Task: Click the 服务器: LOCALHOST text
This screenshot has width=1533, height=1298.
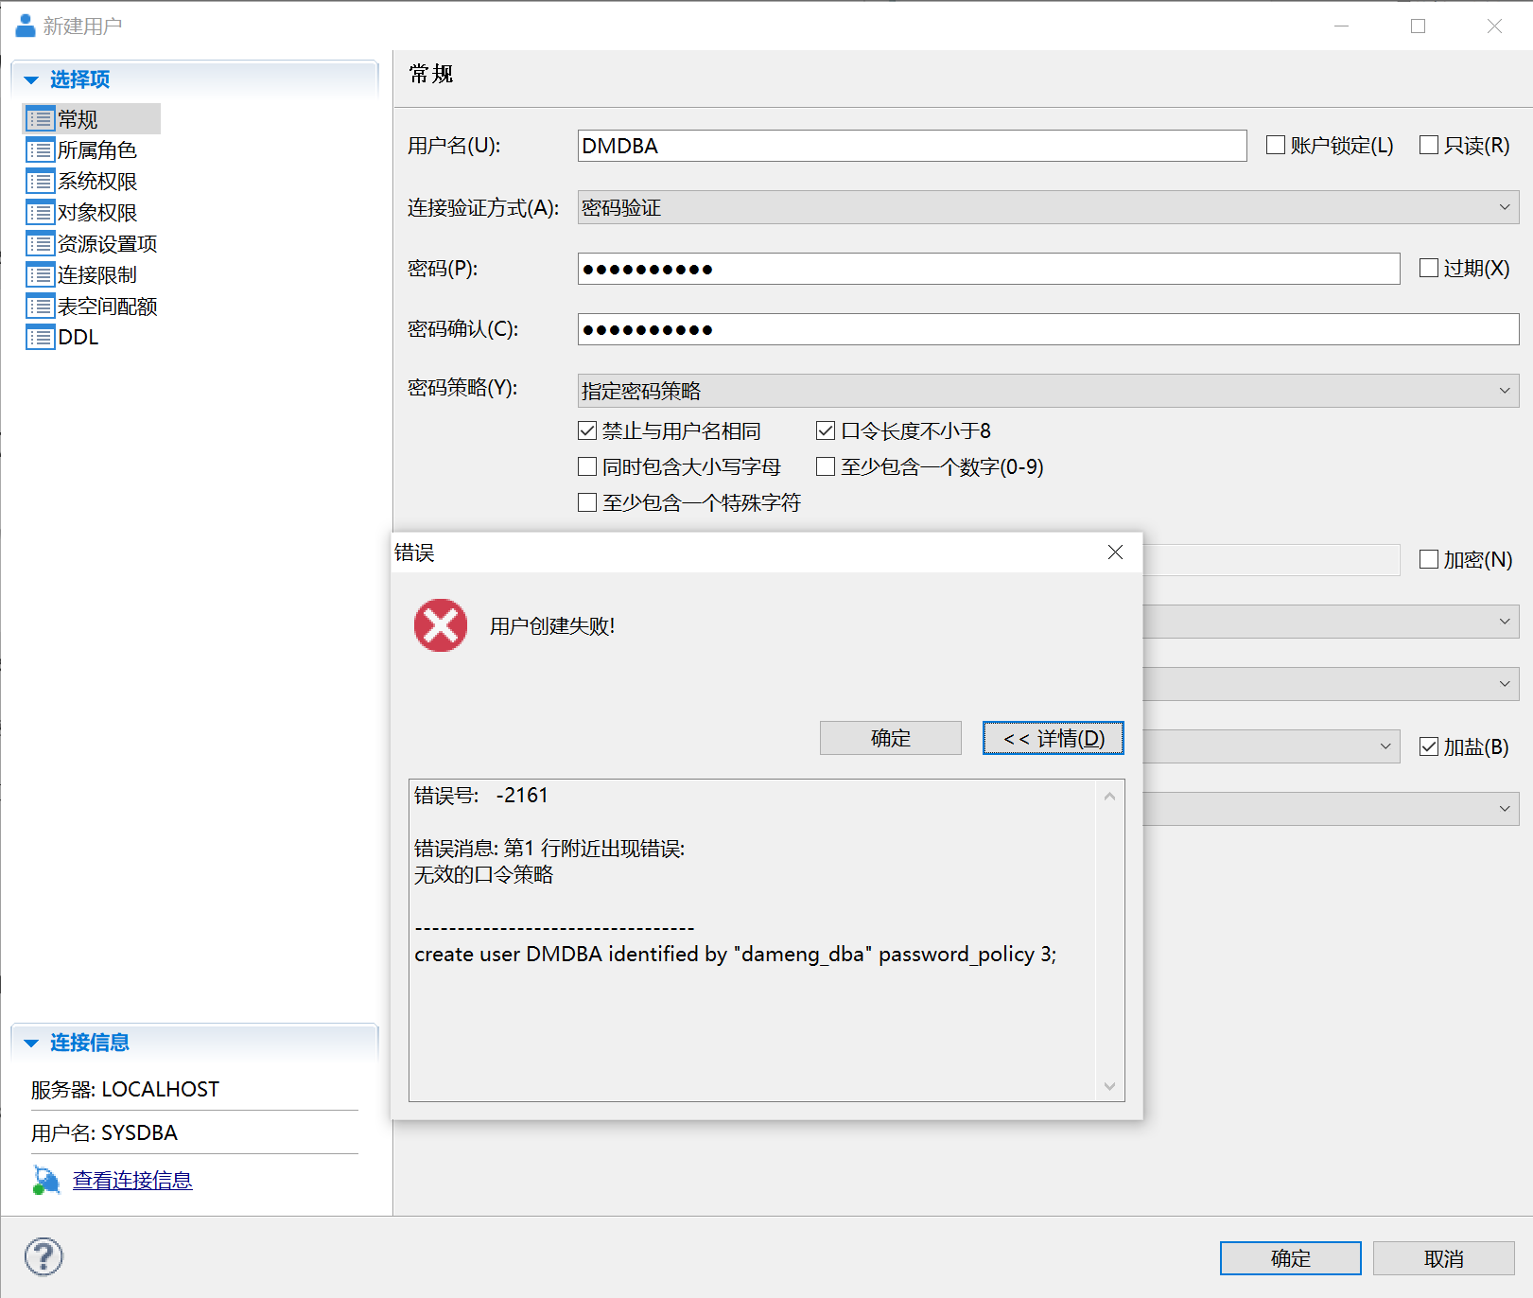Action: (125, 1090)
